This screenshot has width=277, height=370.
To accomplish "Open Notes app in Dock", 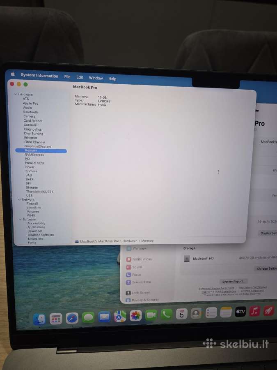I will (226, 312).
